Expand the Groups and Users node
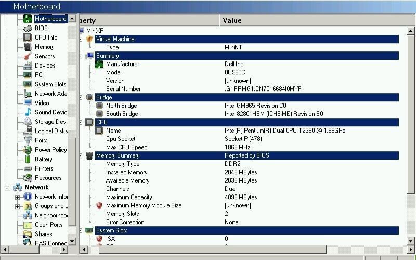416x260 pixels. [x=17, y=206]
